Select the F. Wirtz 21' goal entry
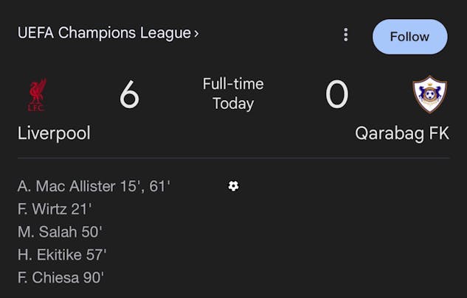 click(55, 209)
